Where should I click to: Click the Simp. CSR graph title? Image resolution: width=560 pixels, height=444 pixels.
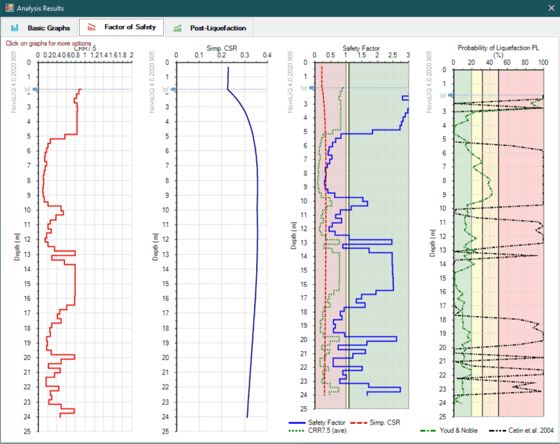(222, 48)
